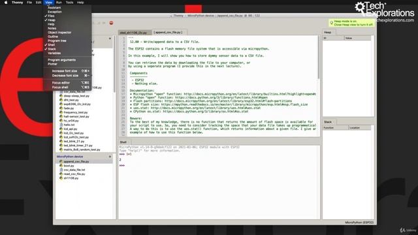Choose Plotter from the View menu
Viewport: 418px width, 235px height.
pos(67,64)
